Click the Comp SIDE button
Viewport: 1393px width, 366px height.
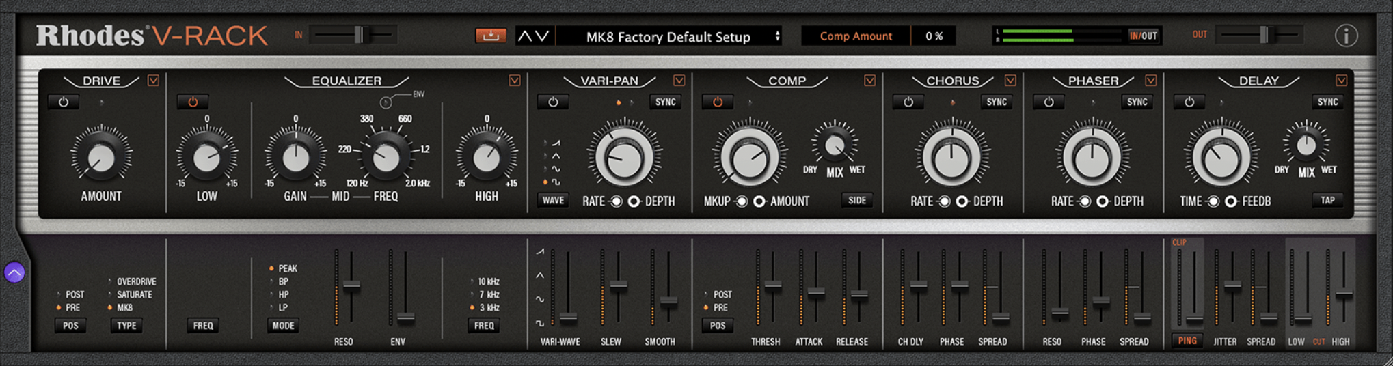click(857, 201)
